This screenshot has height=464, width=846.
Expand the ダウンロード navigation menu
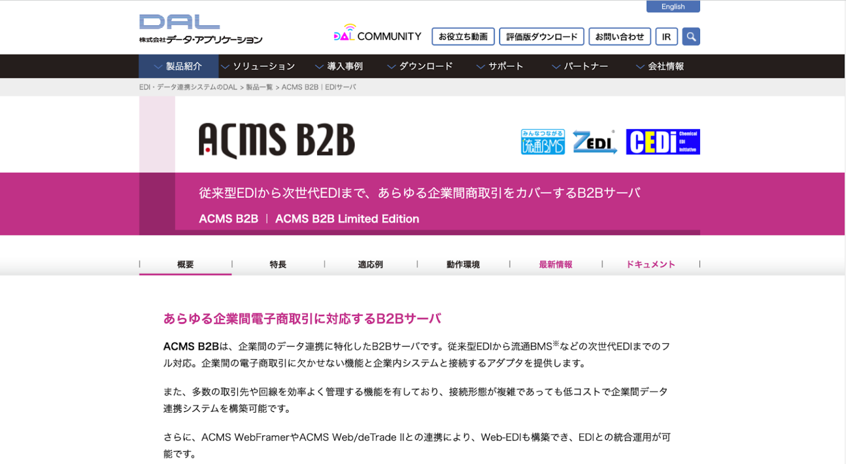tap(420, 66)
